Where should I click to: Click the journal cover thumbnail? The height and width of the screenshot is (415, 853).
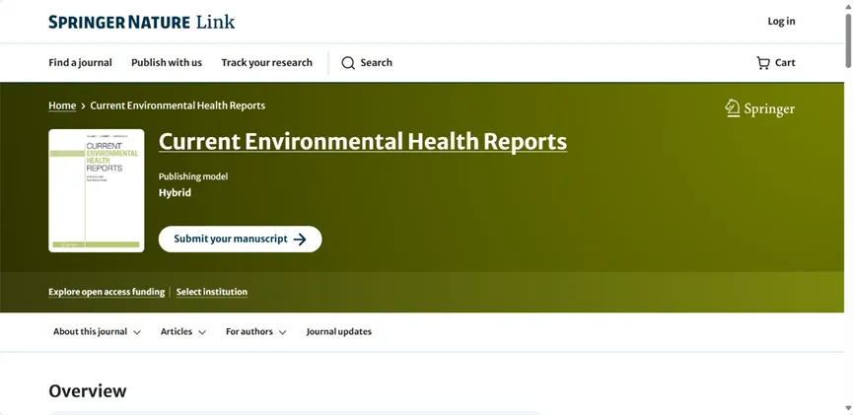point(97,191)
